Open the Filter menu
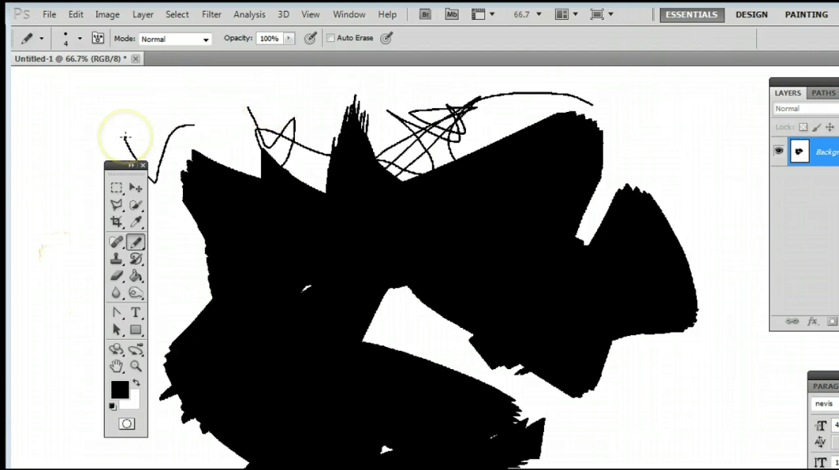This screenshot has height=470, width=839. (212, 14)
